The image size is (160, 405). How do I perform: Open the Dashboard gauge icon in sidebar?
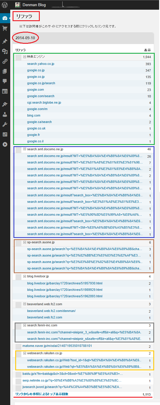pos(5,18)
